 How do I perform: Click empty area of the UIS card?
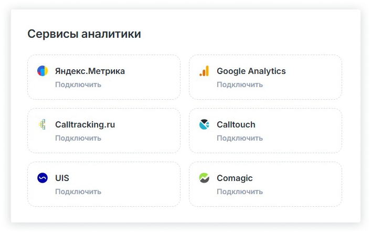coord(142,184)
